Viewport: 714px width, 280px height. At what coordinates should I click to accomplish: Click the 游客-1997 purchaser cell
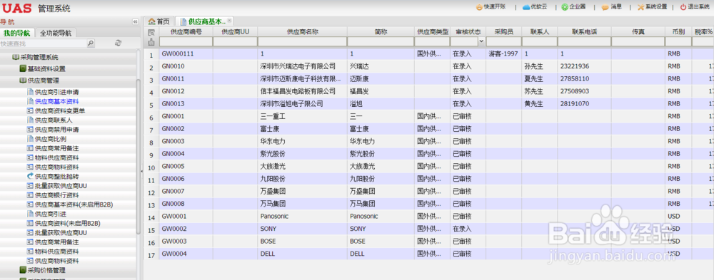(x=503, y=53)
